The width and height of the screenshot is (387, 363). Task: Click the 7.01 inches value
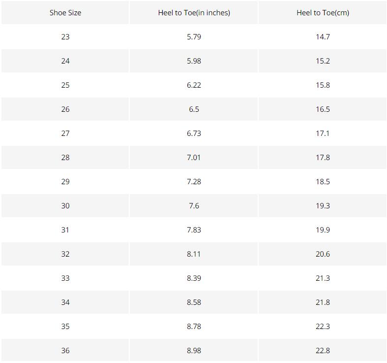click(194, 158)
